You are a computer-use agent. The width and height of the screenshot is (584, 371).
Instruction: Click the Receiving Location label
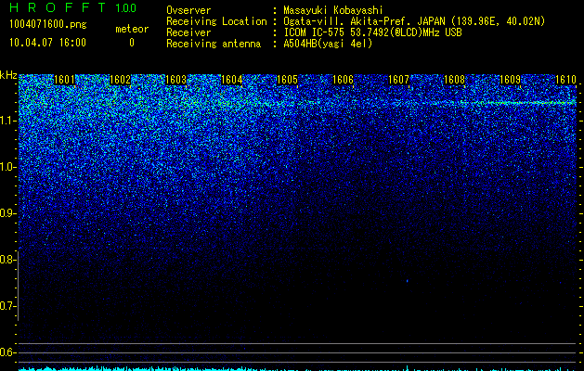pyautogui.click(x=216, y=21)
